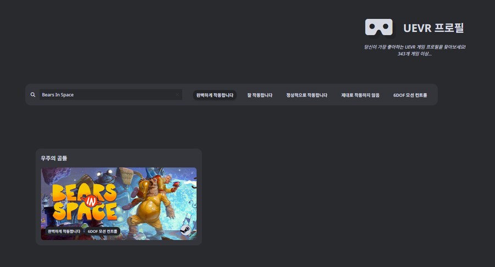
Task: Click the tagline under the UEVR 프로필 title
Action: pyautogui.click(x=414, y=47)
